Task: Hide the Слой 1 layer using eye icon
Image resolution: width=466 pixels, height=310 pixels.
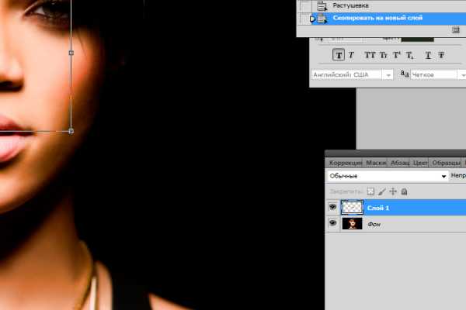Action: 333,208
